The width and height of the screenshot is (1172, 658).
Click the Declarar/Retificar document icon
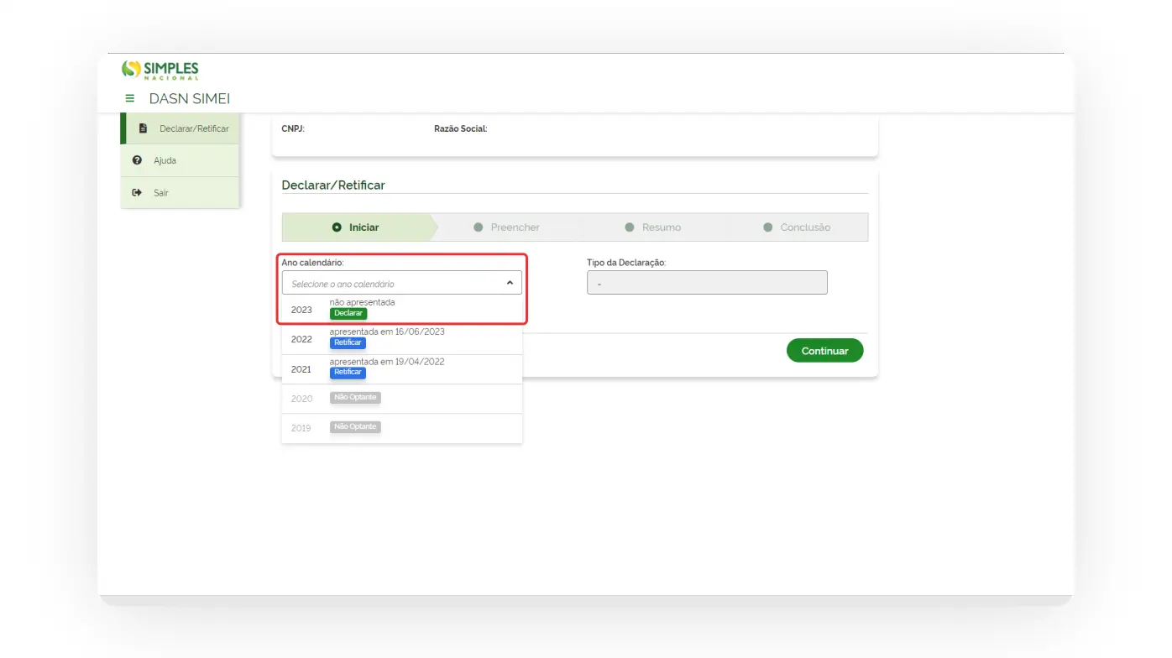point(143,128)
